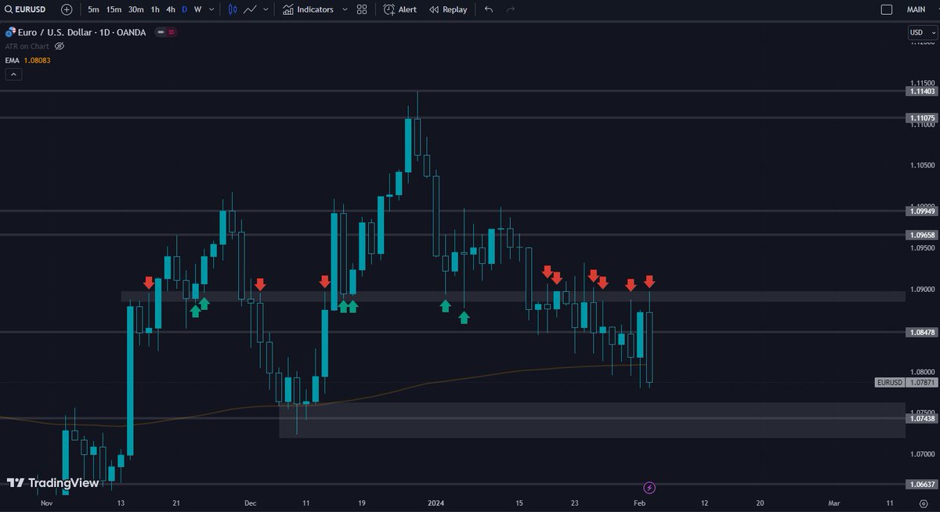The width and height of the screenshot is (940, 512).
Task: Open the time interval dropdown after W
Action: click(211, 9)
